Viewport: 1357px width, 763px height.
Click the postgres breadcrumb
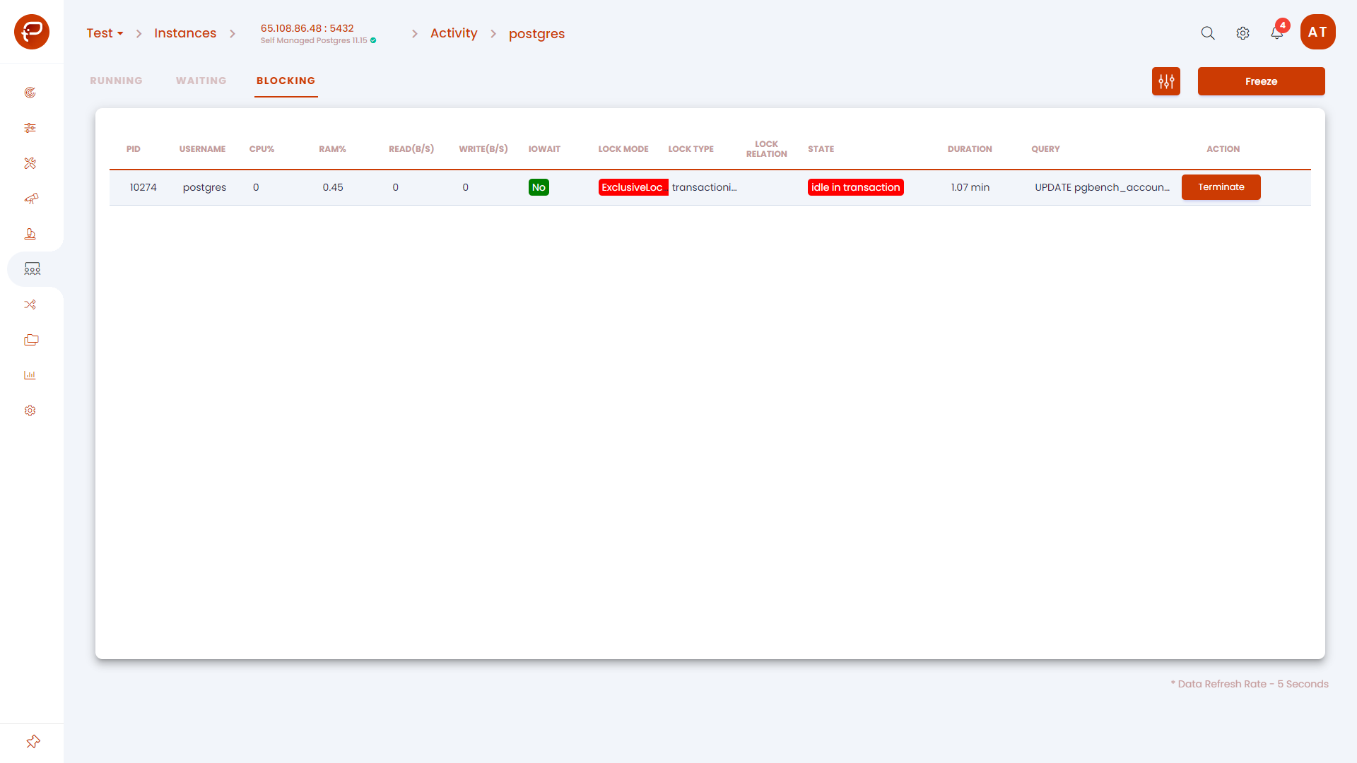536,34
